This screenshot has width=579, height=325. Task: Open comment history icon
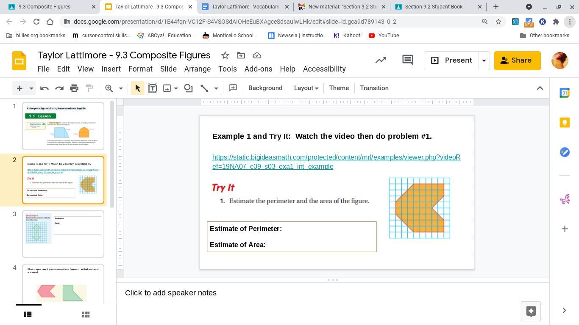coord(407,60)
